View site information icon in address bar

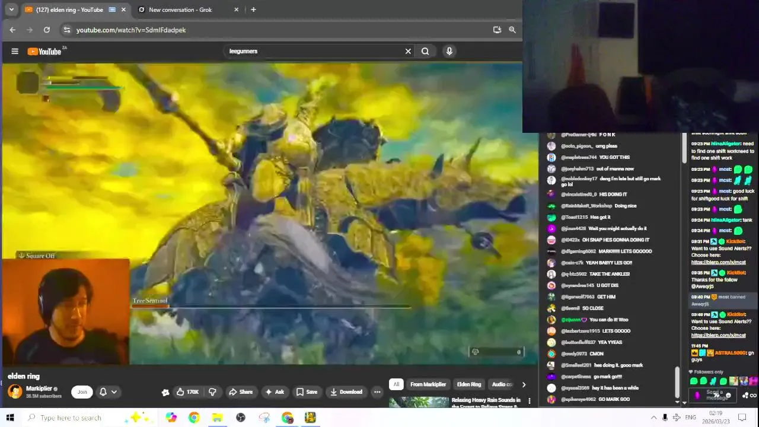[67, 30]
